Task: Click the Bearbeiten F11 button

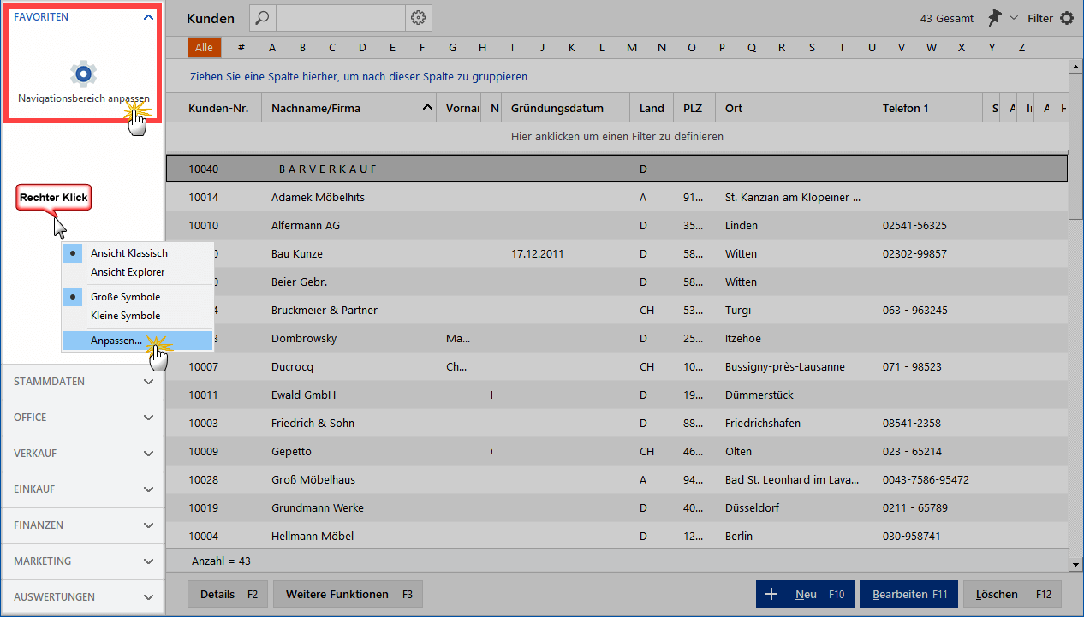Action: (909, 594)
